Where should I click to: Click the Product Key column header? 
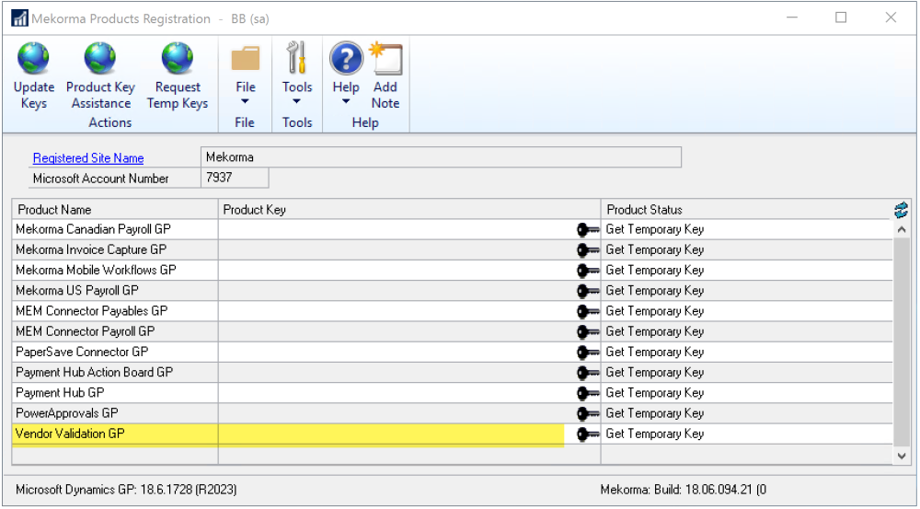(x=409, y=210)
